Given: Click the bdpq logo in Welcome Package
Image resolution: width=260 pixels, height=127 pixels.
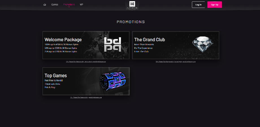Looking at the screenshot, I should pyautogui.click(x=112, y=44).
